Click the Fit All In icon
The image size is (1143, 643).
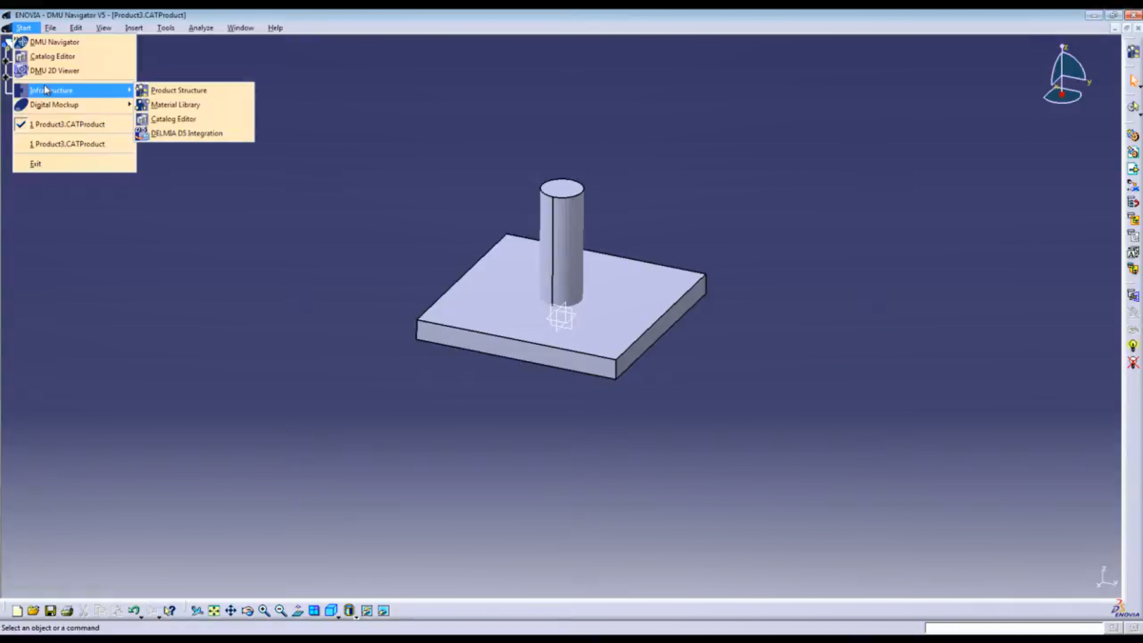coord(214,611)
